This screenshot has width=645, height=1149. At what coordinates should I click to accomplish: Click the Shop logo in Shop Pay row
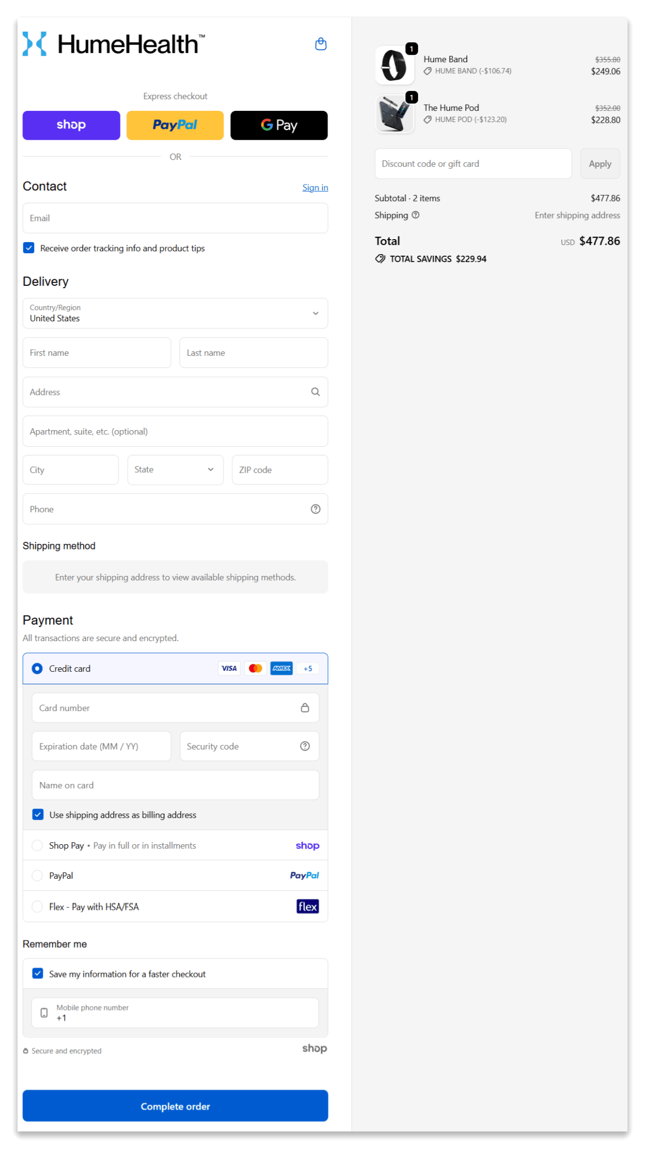pos(307,846)
